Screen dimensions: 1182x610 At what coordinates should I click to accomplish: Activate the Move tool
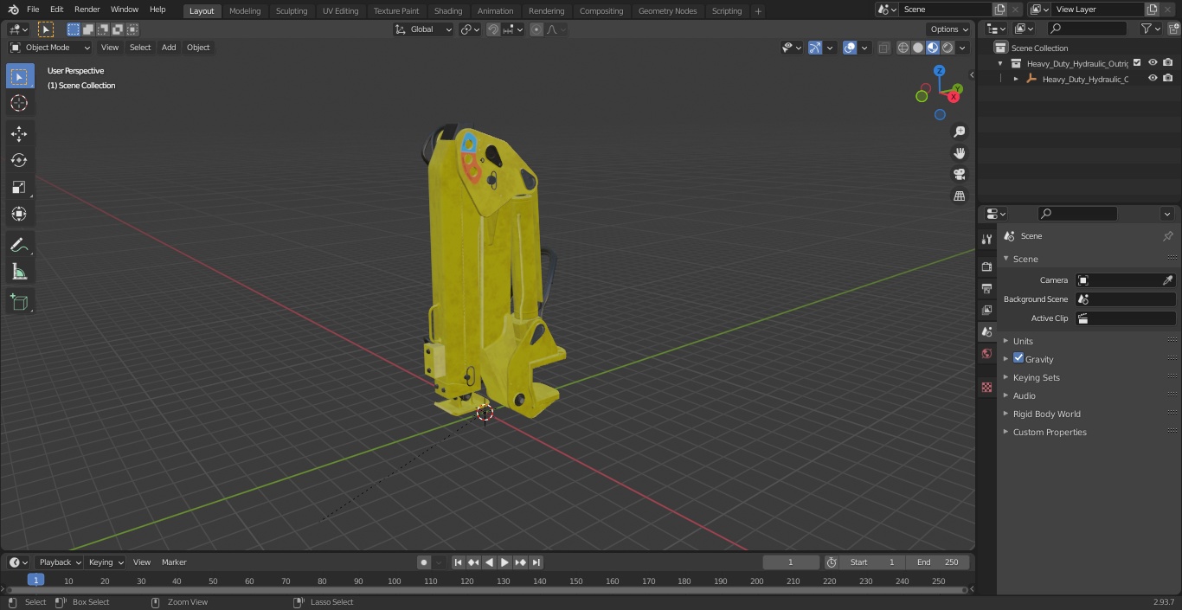pos(19,133)
